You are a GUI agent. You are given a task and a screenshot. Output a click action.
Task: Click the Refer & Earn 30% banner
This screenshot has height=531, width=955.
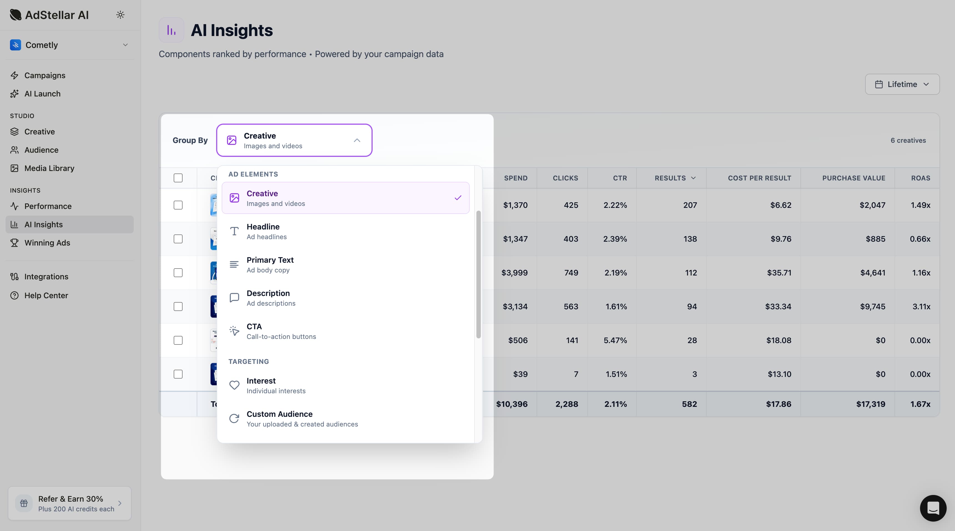pos(69,503)
